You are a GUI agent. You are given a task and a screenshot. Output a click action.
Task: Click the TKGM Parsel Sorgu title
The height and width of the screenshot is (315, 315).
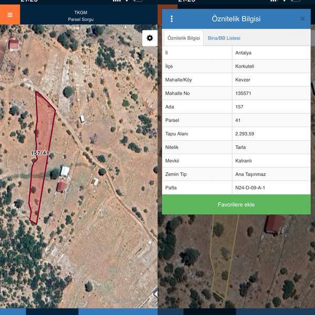80,15
